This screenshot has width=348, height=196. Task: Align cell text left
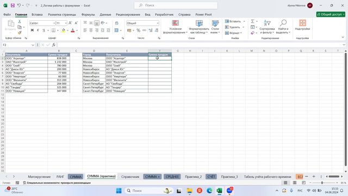coord(85,30)
